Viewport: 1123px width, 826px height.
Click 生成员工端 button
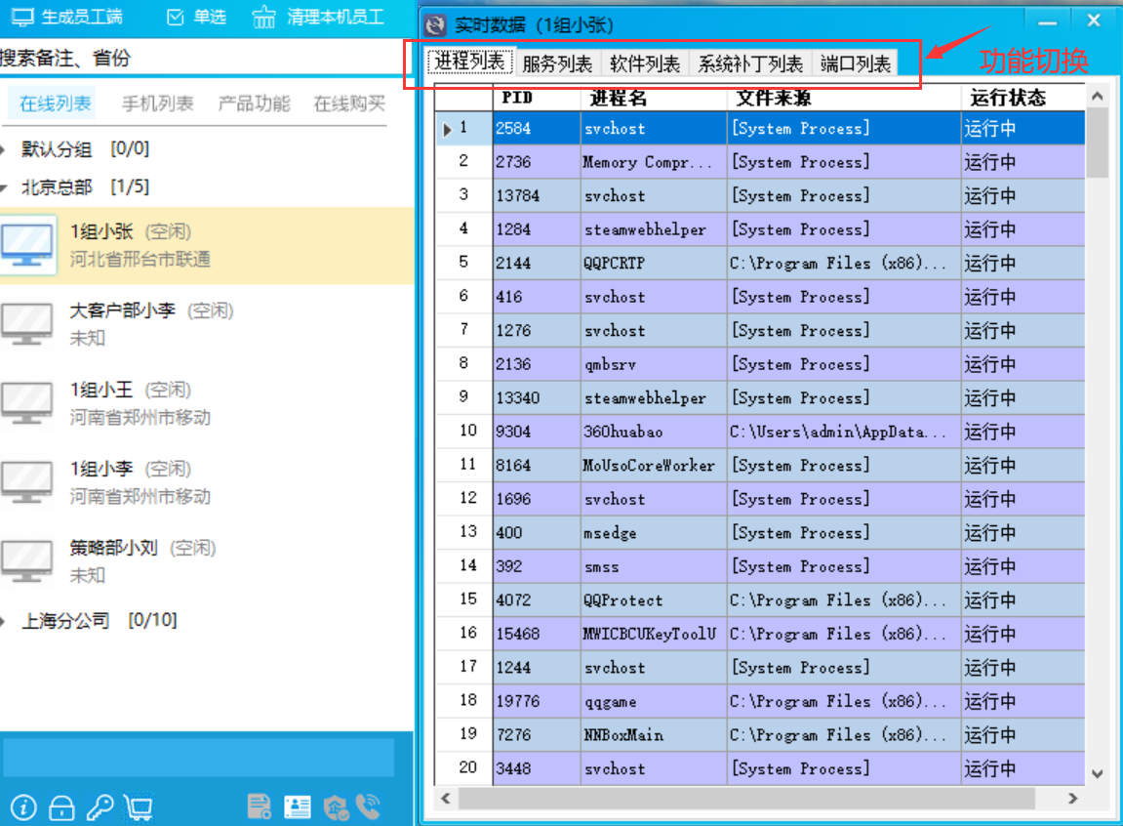[x=66, y=18]
